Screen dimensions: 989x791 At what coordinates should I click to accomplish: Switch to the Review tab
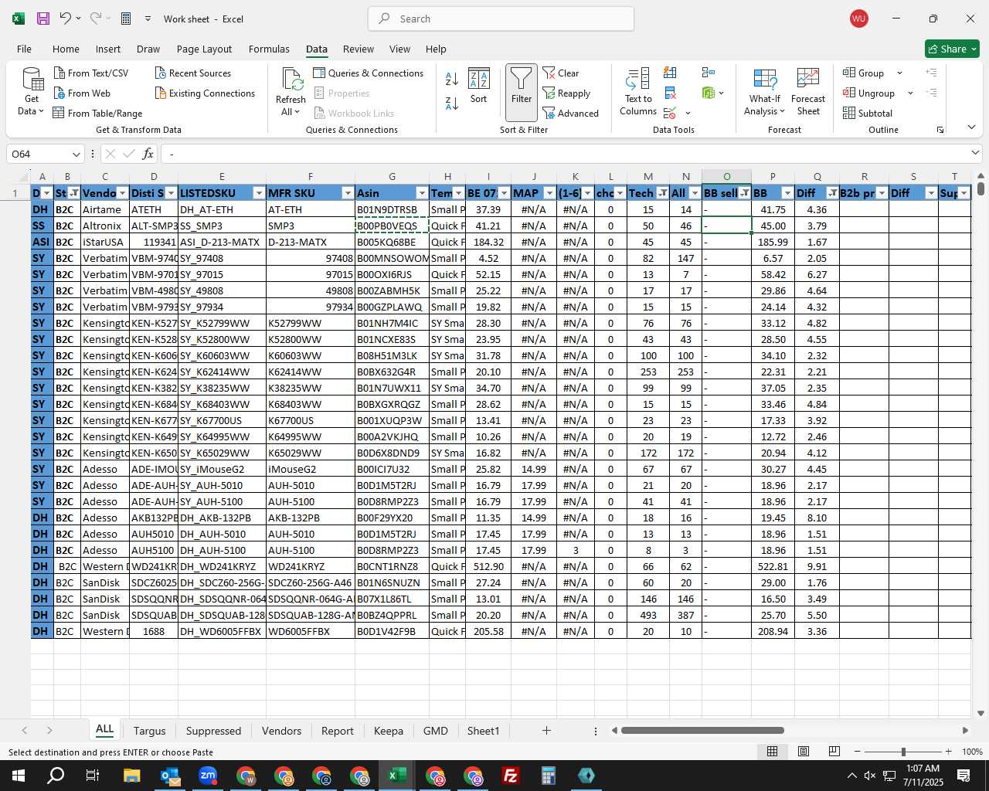pyautogui.click(x=359, y=49)
